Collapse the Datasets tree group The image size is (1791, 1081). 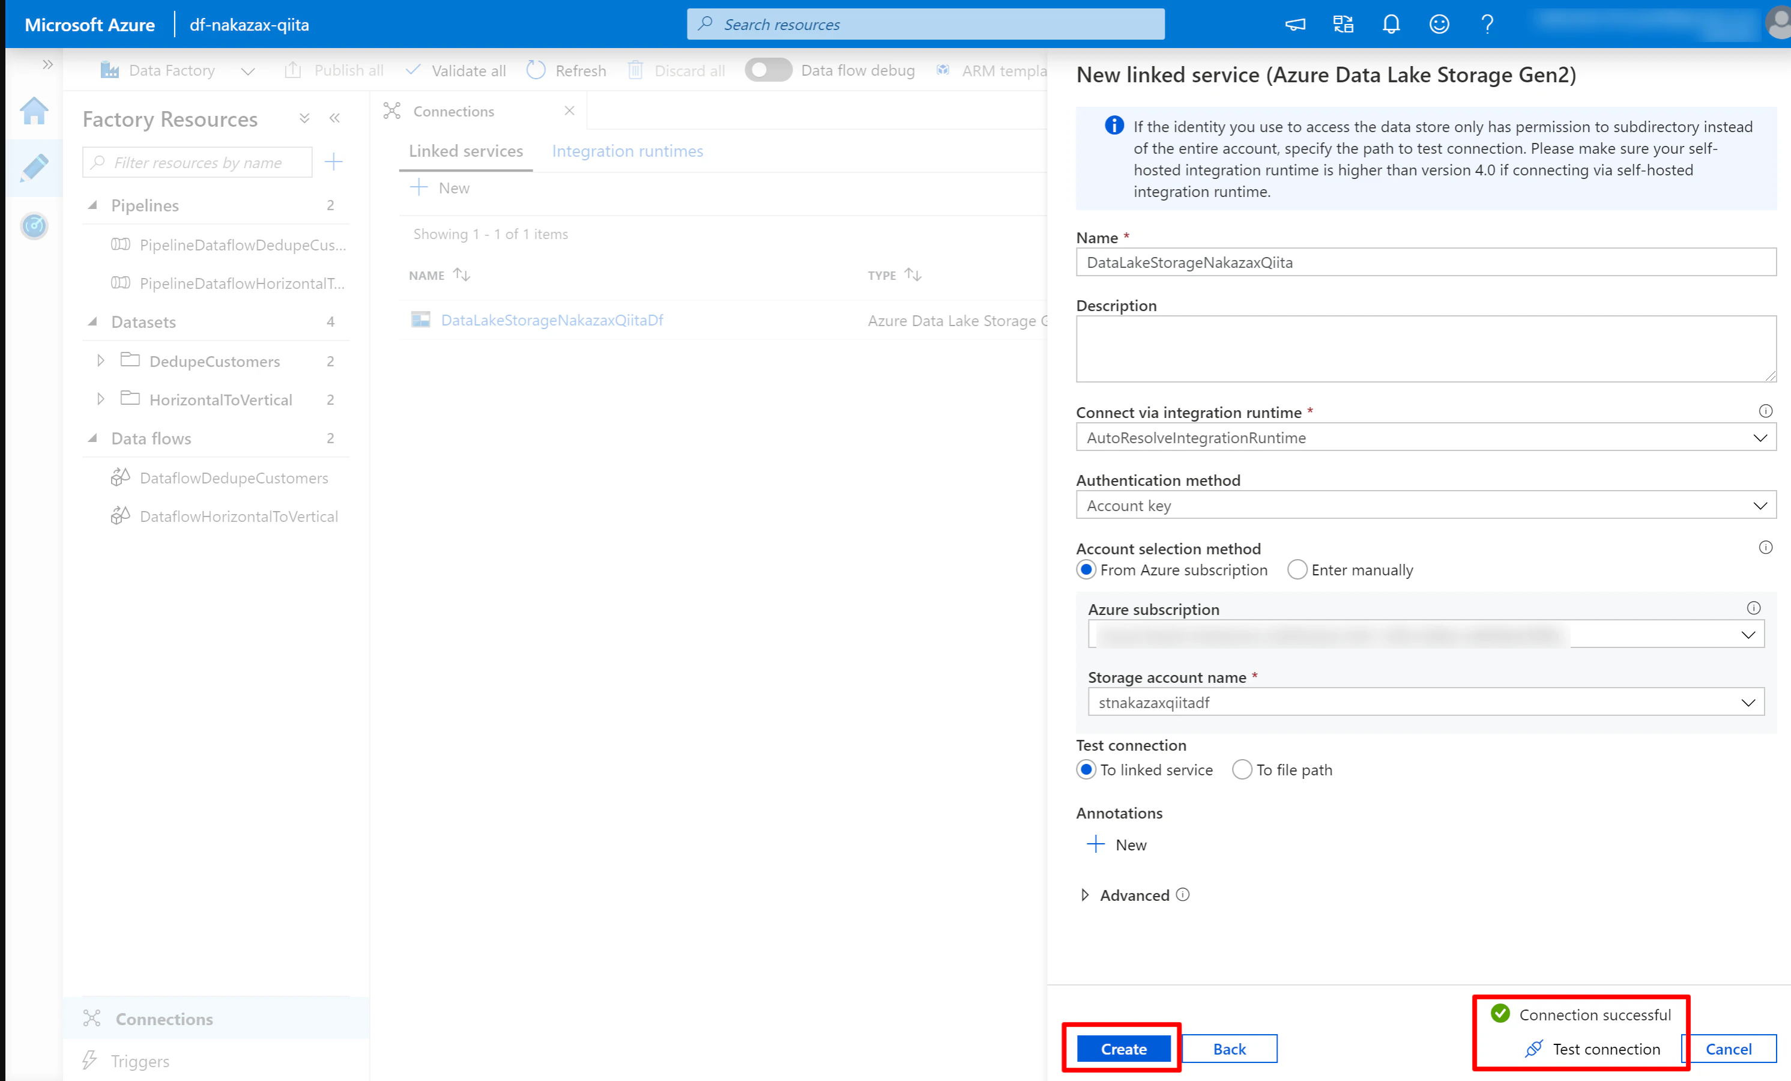tap(92, 322)
